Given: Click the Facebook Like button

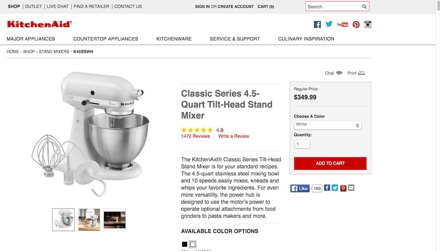Looking at the screenshot, I should pos(300,188).
